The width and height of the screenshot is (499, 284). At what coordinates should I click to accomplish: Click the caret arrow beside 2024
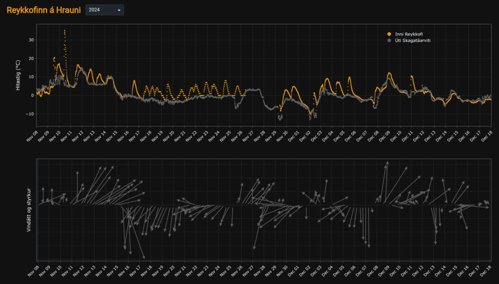(119, 10)
